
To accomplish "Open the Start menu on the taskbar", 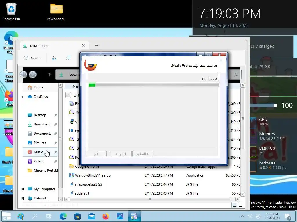I will point(6,216).
